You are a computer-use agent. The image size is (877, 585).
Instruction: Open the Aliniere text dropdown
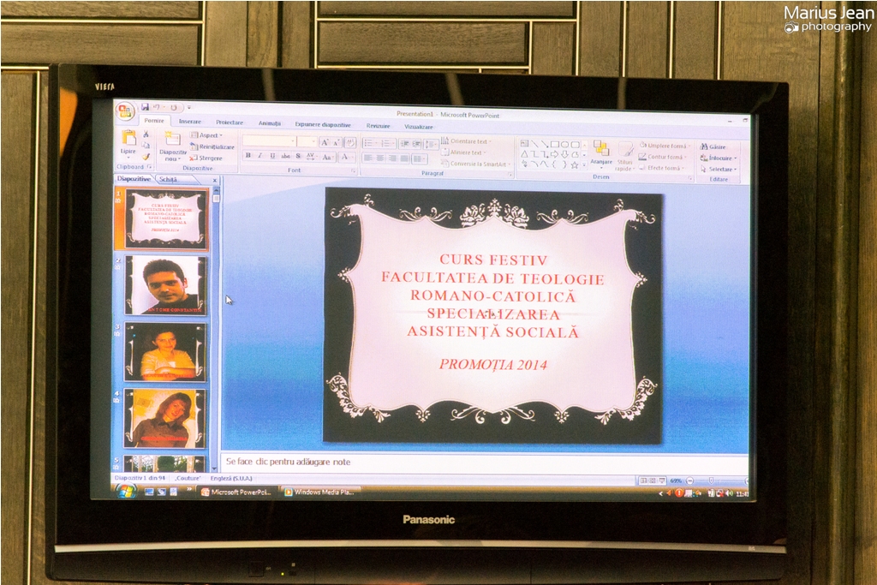[463, 152]
